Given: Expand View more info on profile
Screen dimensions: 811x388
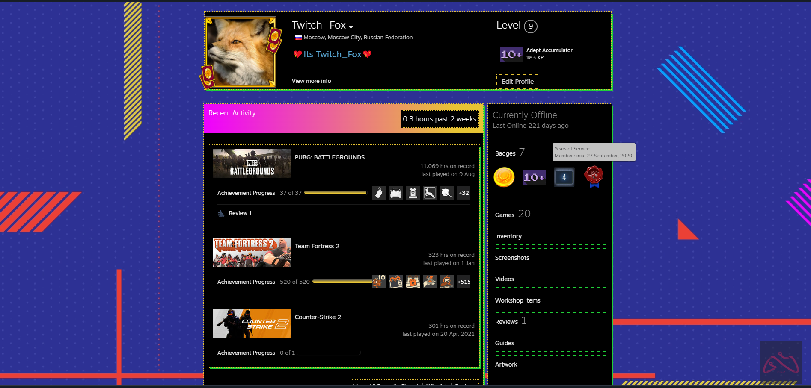Looking at the screenshot, I should click(x=311, y=81).
